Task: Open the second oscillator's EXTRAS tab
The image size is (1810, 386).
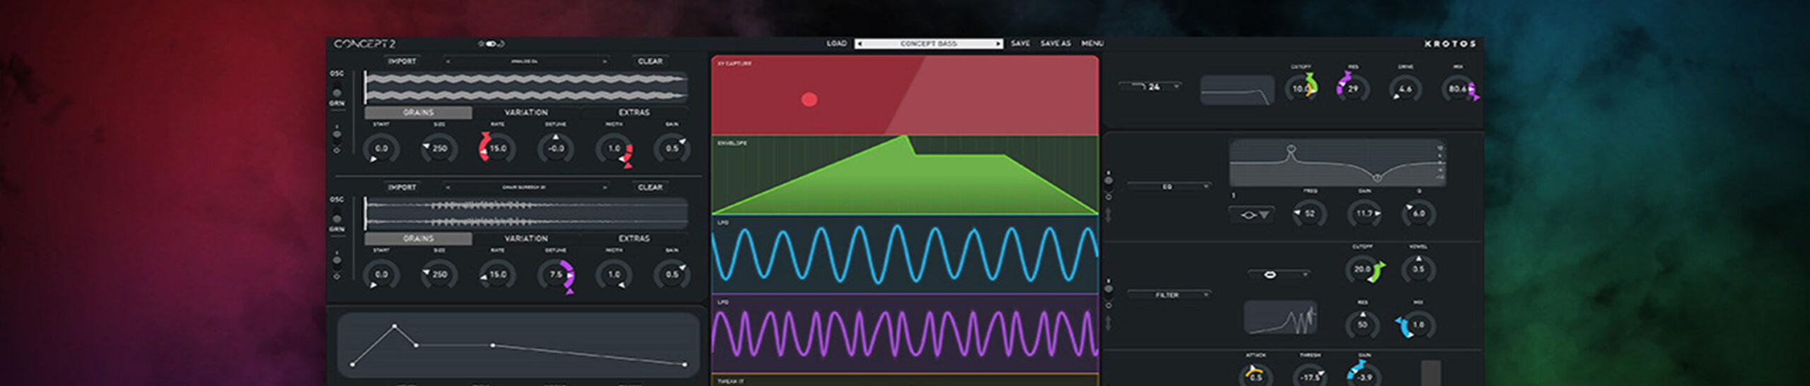Action: tap(633, 238)
